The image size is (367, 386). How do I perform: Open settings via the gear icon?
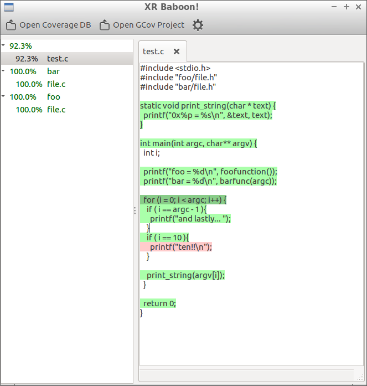[x=198, y=25]
